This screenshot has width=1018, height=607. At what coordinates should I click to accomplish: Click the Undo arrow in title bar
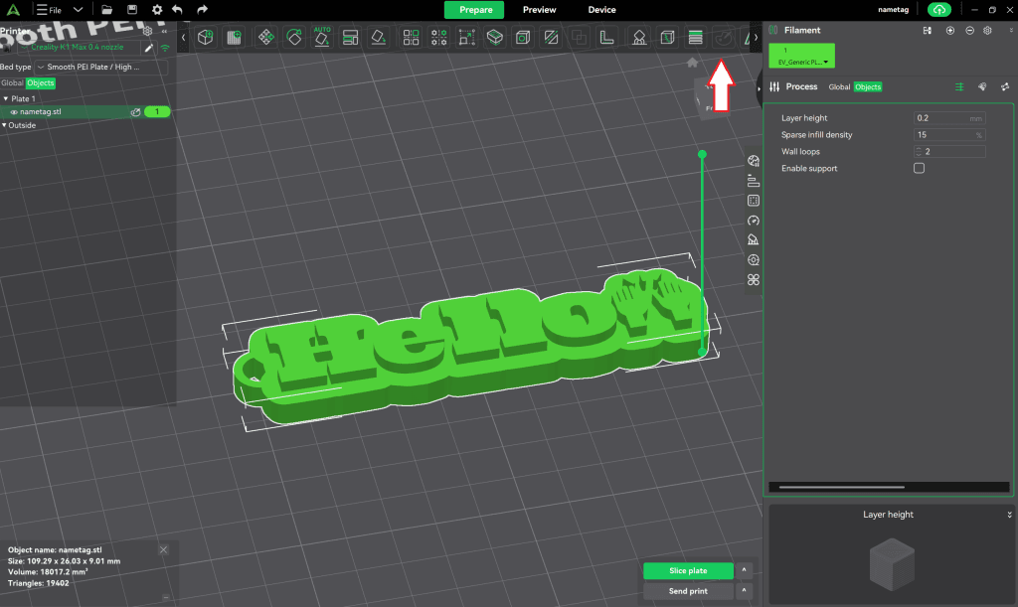click(x=178, y=9)
